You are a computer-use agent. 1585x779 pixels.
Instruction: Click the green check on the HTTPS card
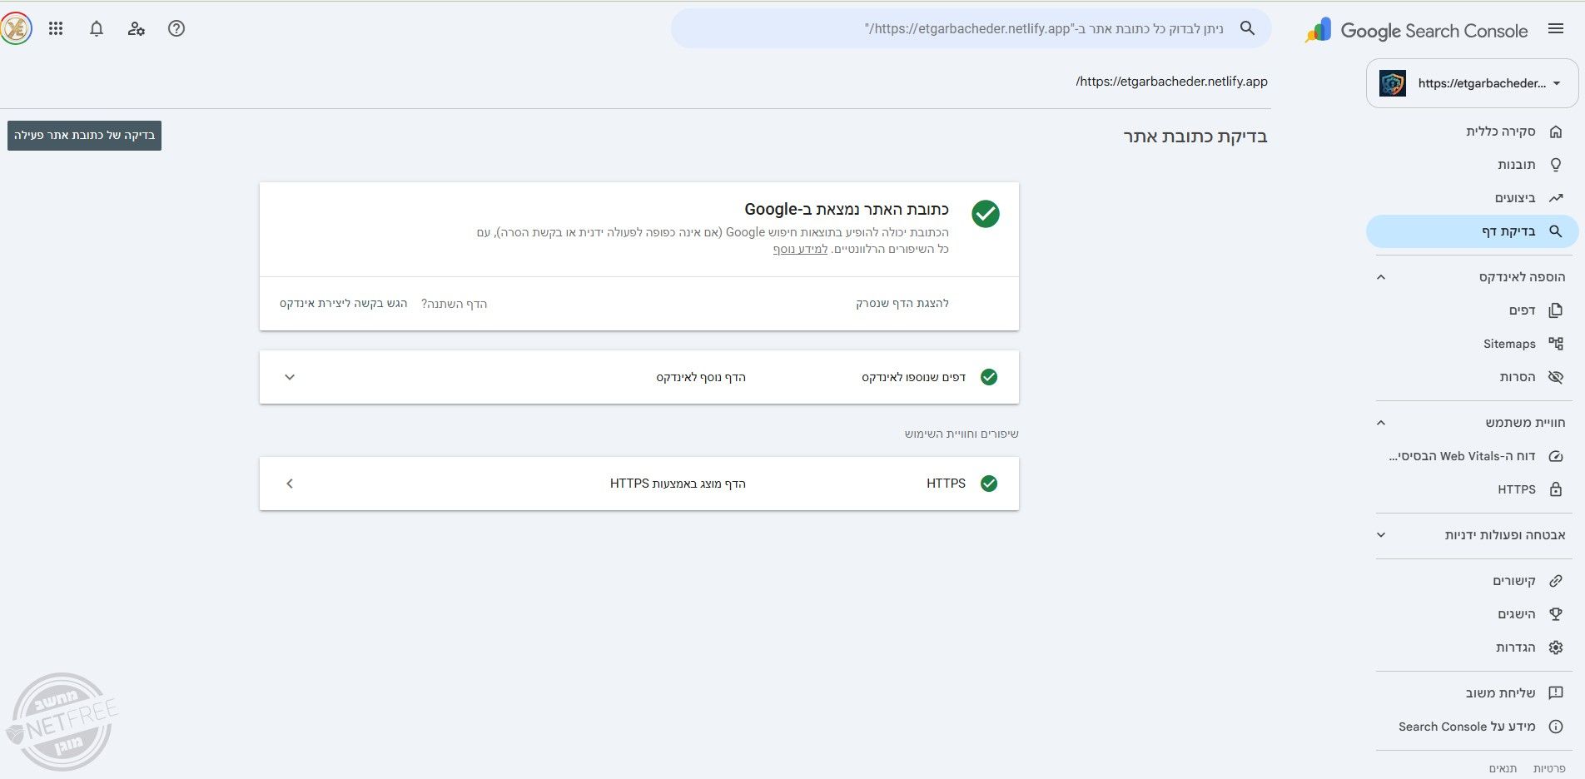click(989, 484)
